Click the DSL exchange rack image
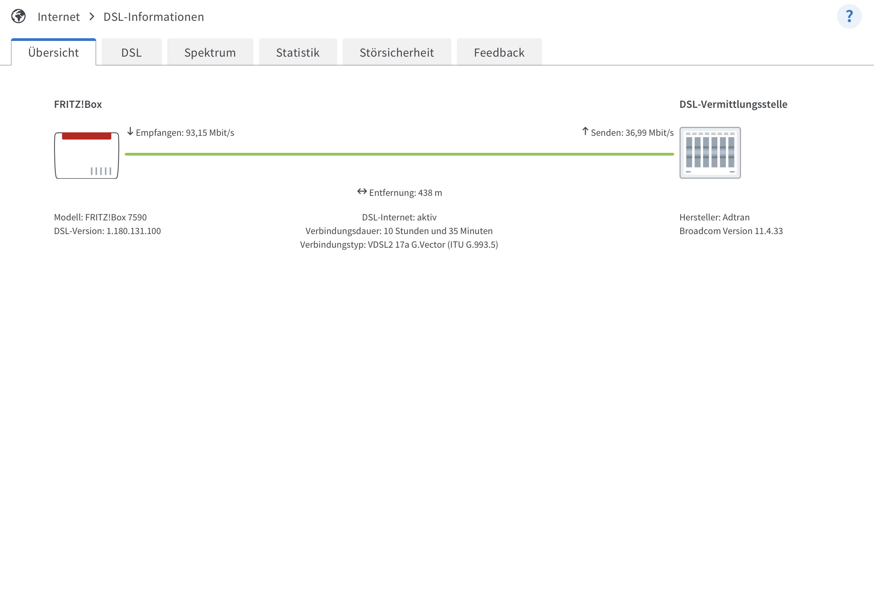 pos(710,153)
